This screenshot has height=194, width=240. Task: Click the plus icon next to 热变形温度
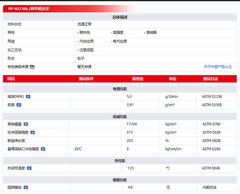point(29,168)
